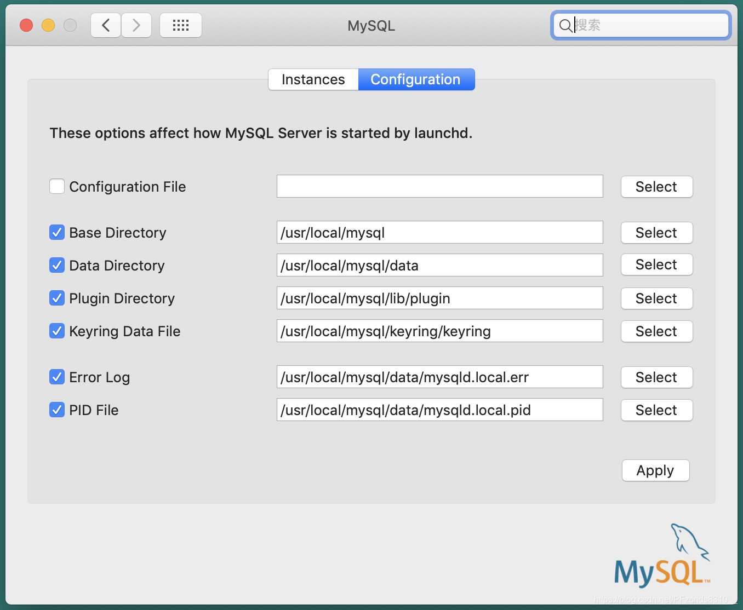Viewport: 743px width, 610px height.
Task: Focus the search field in the toolbar
Action: [x=641, y=25]
